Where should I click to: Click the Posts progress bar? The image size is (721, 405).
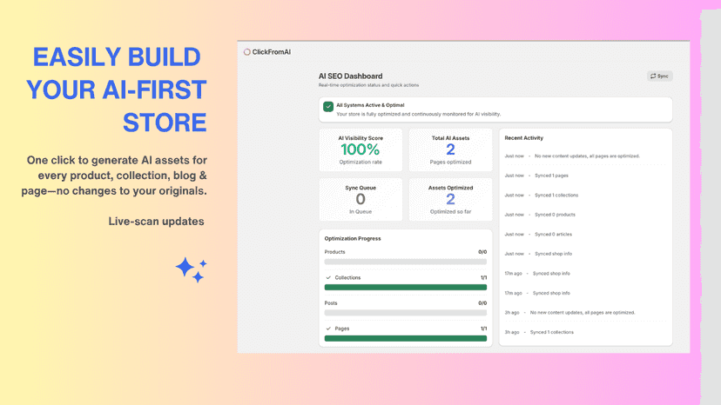pyautogui.click(x=406, y=313)
